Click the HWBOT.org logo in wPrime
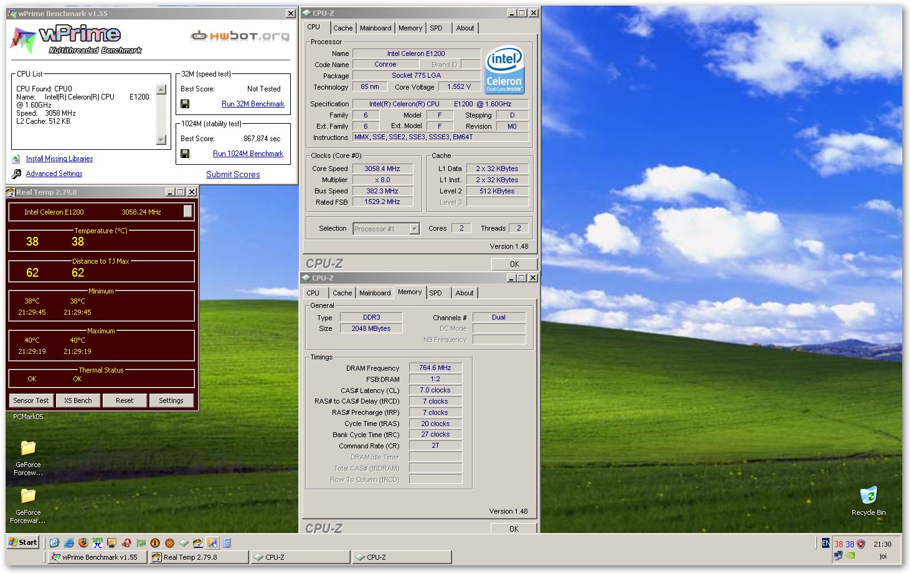 click(240, 36)
